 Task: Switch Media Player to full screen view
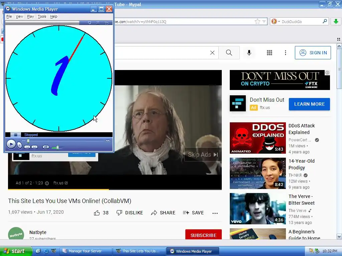point(106,23)
